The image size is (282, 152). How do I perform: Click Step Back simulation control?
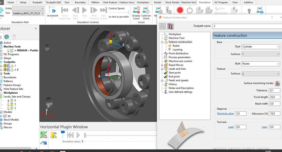pos(75,13)
